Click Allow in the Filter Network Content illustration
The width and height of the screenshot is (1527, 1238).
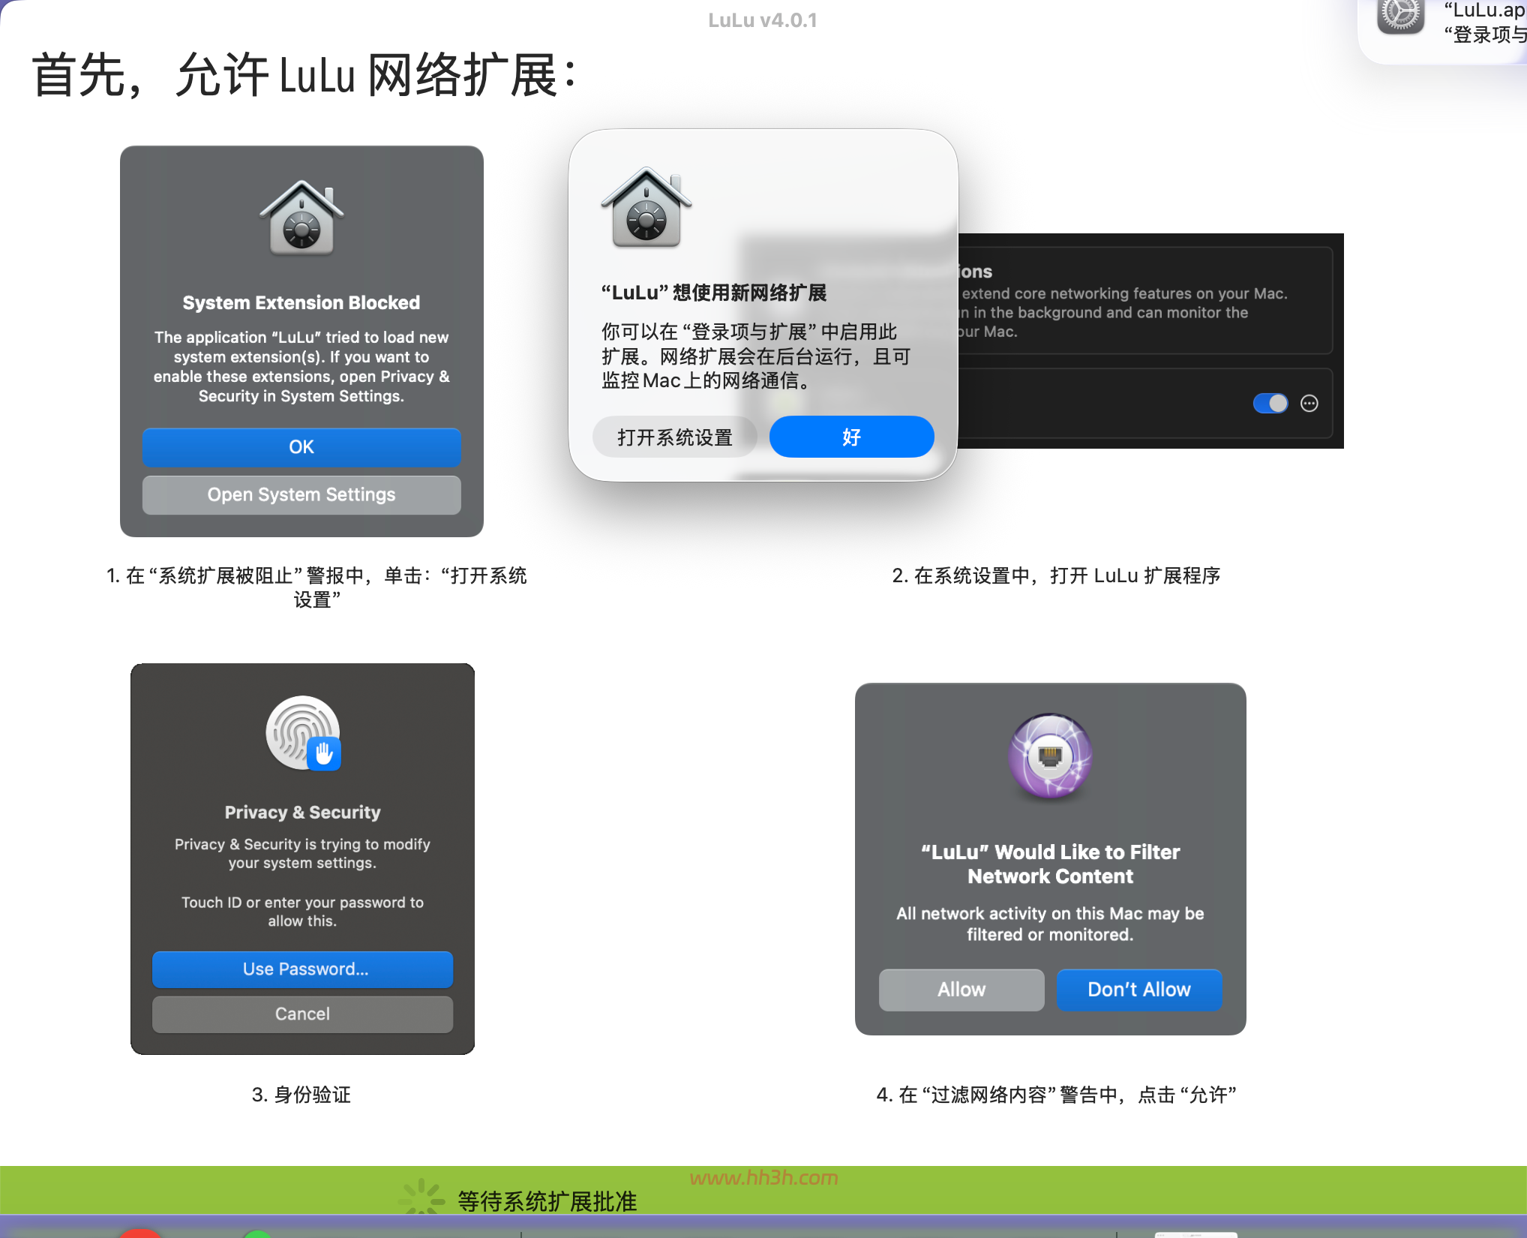961,990
